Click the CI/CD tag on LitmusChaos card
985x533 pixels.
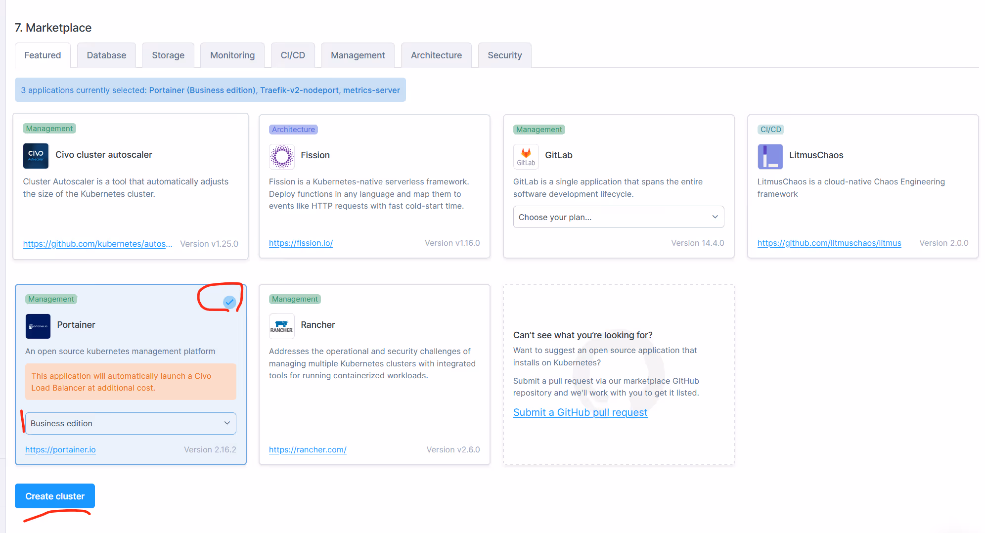(771, 130)
